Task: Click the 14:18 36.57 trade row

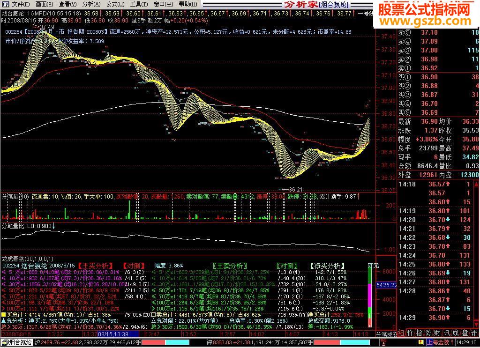Action: 435,184
